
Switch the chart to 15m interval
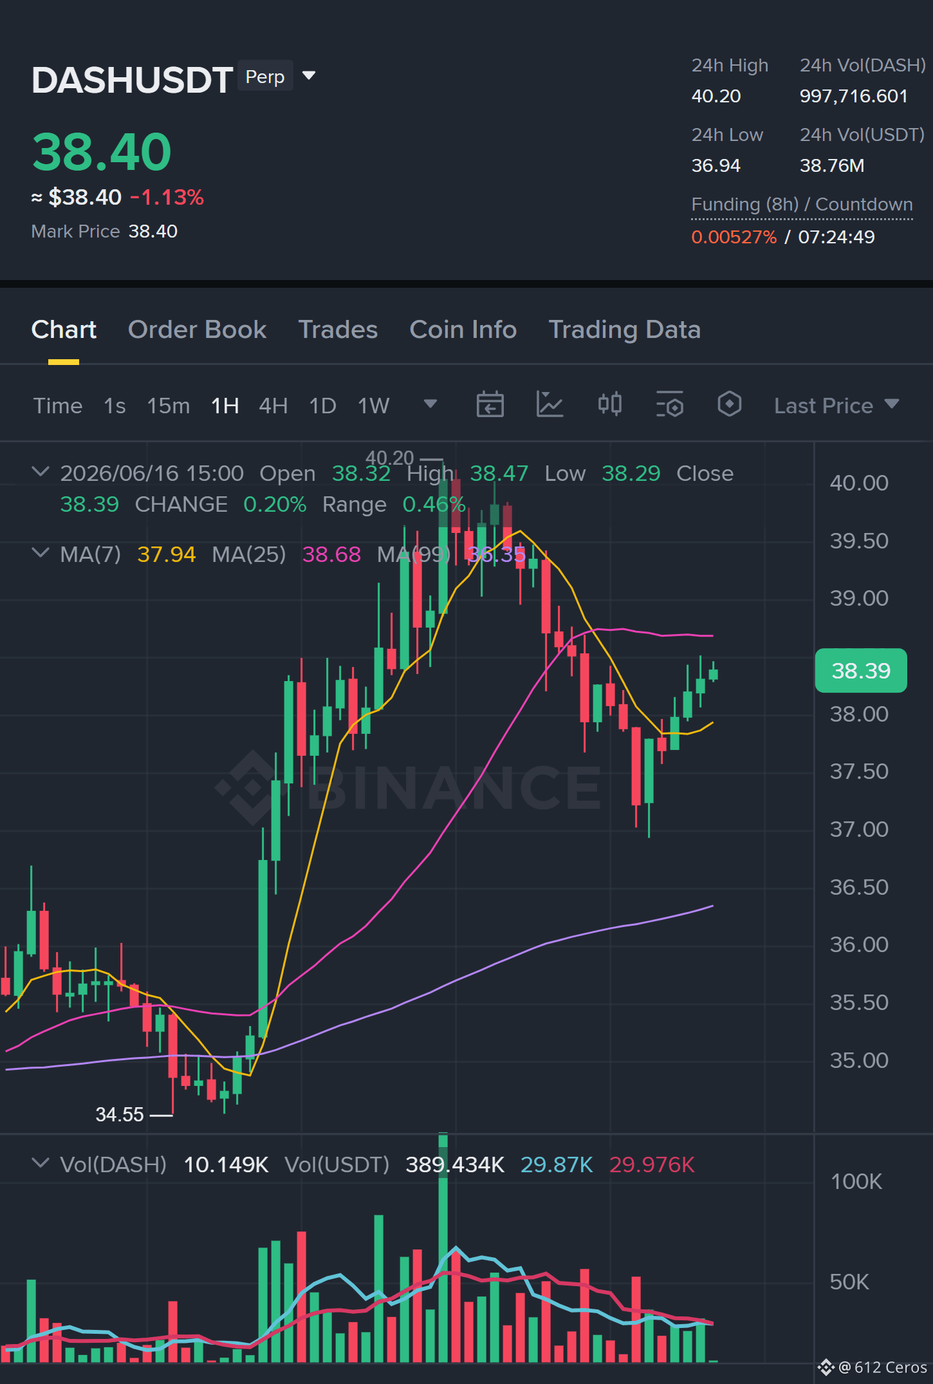click(x=169, y=406)
